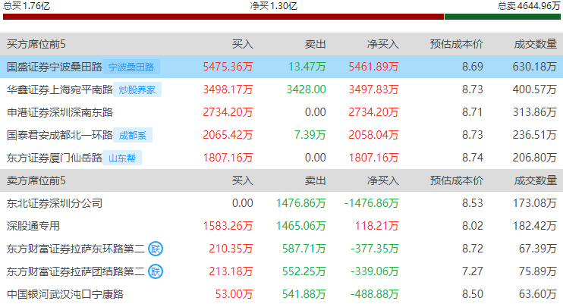This screenshot has height=304, width=563.
Task: Select seat 中国银河武汉沌口宁康路
Action: (x=65, y=294)
